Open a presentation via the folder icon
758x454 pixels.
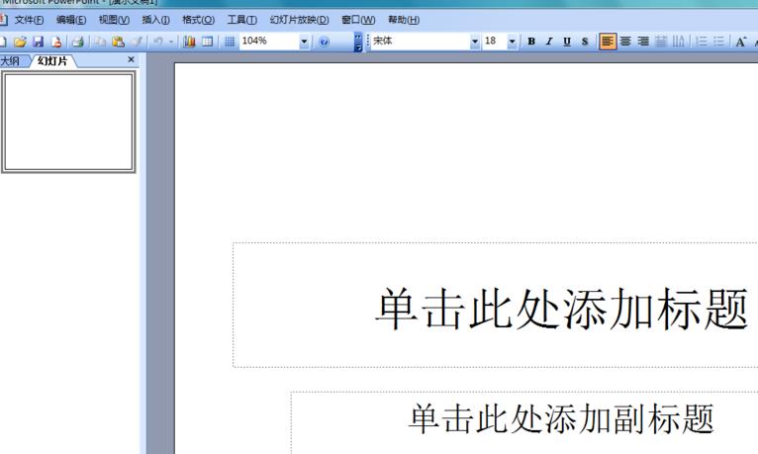[x=20, y=42]
